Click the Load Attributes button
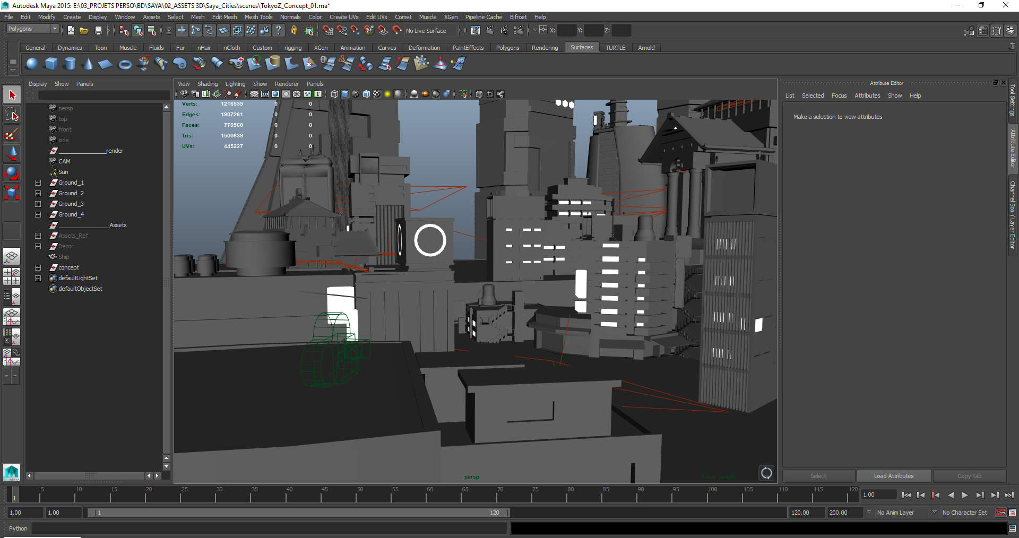The height and width of the screenshot is (538, 1019). tap(894, 476)
